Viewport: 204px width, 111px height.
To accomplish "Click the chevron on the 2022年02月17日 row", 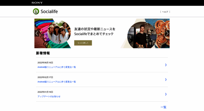I will point(166,80).
